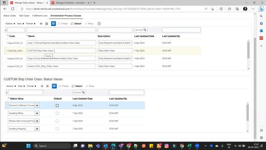Open date picker in Status Values date filter

click(x=83, y=92)
